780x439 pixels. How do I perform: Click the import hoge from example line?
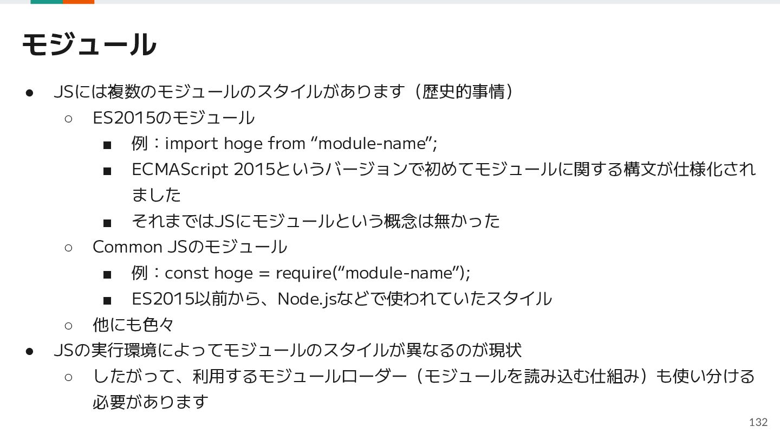coord(284,144)
